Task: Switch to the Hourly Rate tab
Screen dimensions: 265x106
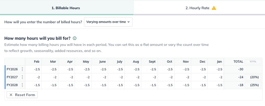Action: coord(199,8)
